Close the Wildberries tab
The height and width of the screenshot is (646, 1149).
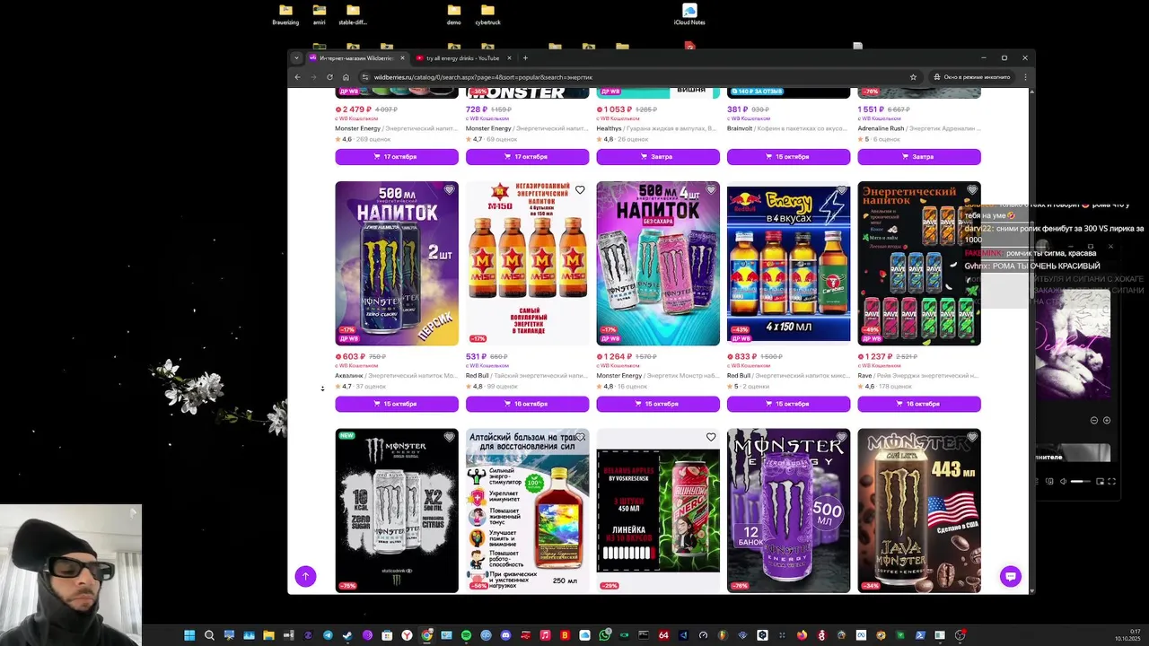pos(402,58)
